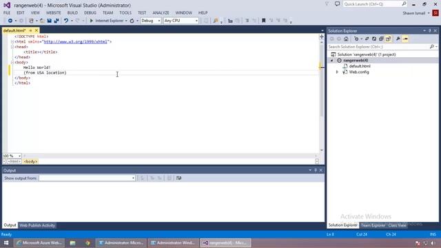Select default.html in Solution Explorer
This screenshot has height=248, width=441.
point(360,66)
